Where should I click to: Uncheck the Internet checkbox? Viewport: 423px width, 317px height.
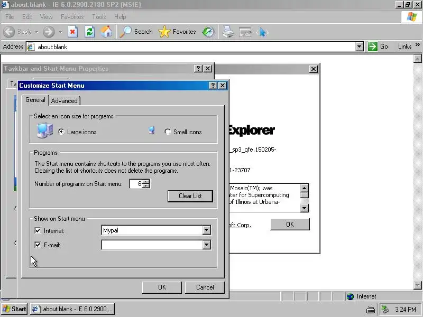tap(38, 231)
